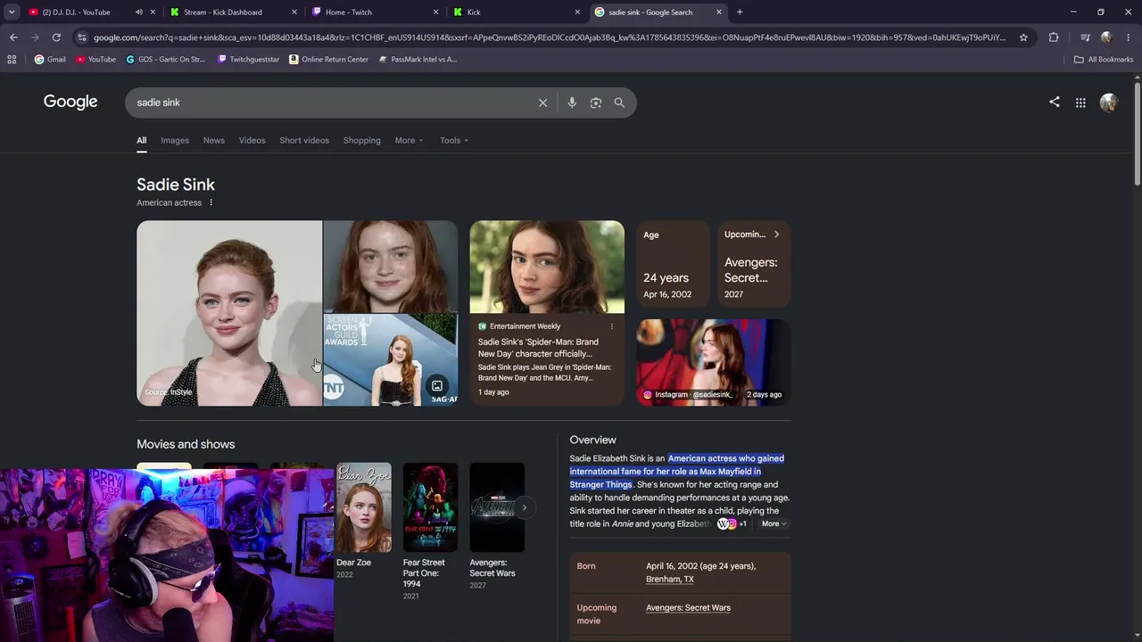The image size is (1142, 642).
Task: Open the Brenham, TX link
Action: [x=670, y=580]
